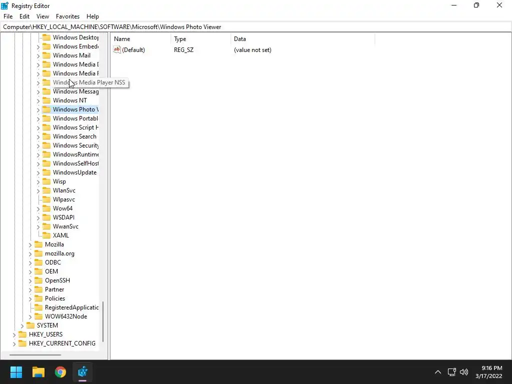This screenshot has width=512, height=384.
Task: Click the OpenSSH folder icon
Action: [x=38, y=280]
